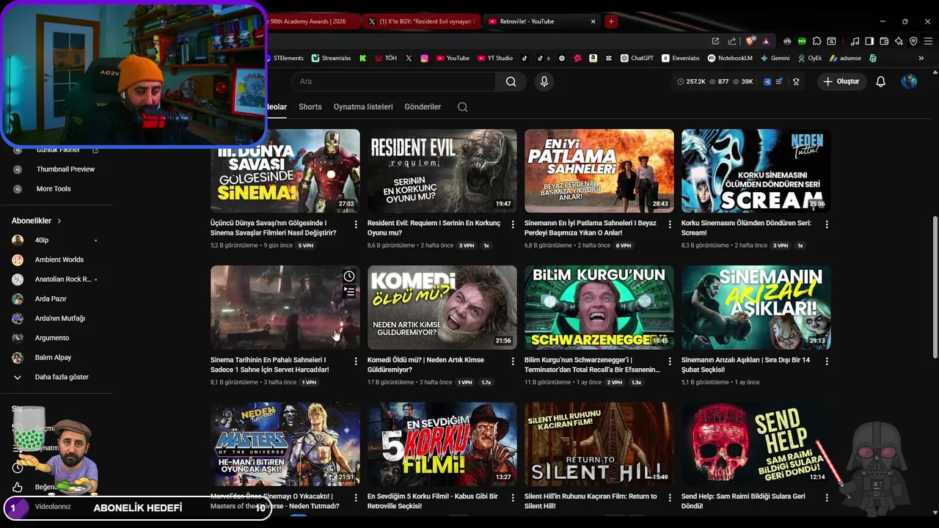Click the Oluştur create button

(x=841, y=81)
